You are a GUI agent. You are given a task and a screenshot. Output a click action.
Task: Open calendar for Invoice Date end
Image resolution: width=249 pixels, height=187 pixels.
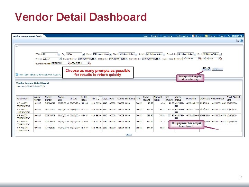click(220, 59)
